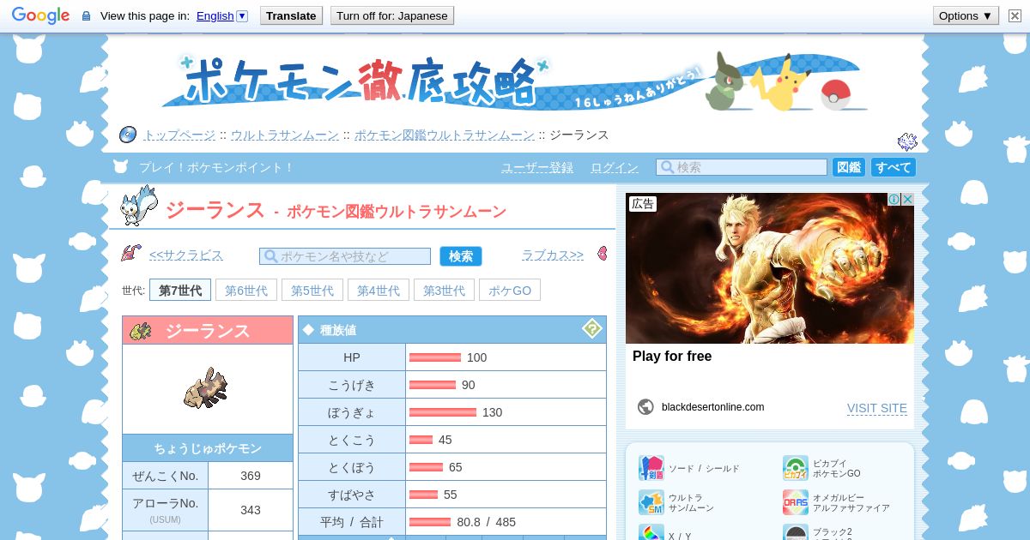Click the 図鑑 search button
The width and height of the screenshot is (1030, 540).
coord(849,167)
